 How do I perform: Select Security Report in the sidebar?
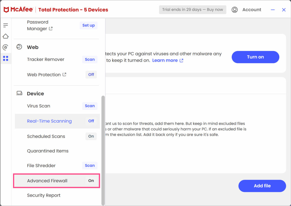(x=44, y=195)
